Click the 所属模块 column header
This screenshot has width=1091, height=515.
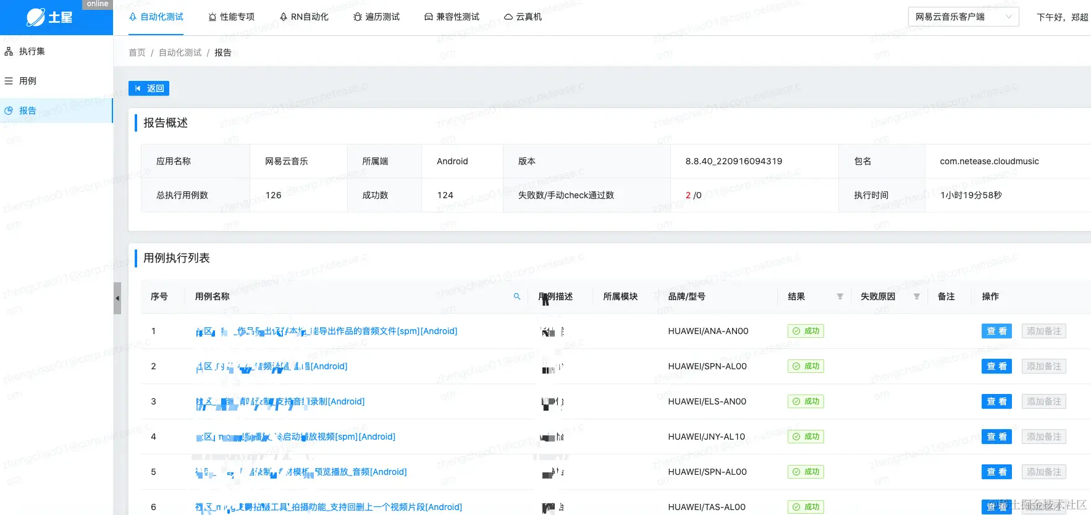pyautogui.click(x=620, y=296)
